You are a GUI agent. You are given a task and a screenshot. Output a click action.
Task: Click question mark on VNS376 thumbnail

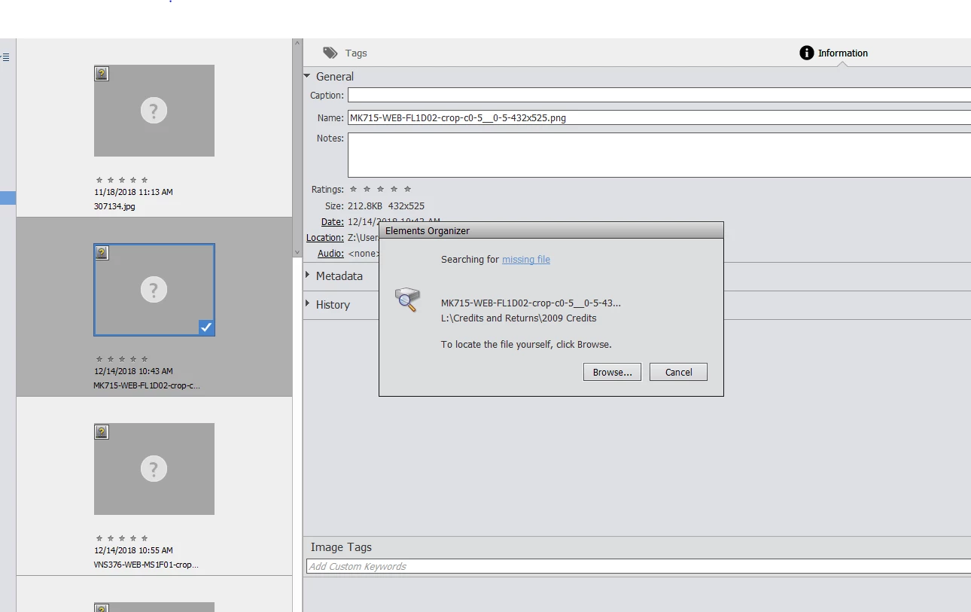[x=154, y=470]
